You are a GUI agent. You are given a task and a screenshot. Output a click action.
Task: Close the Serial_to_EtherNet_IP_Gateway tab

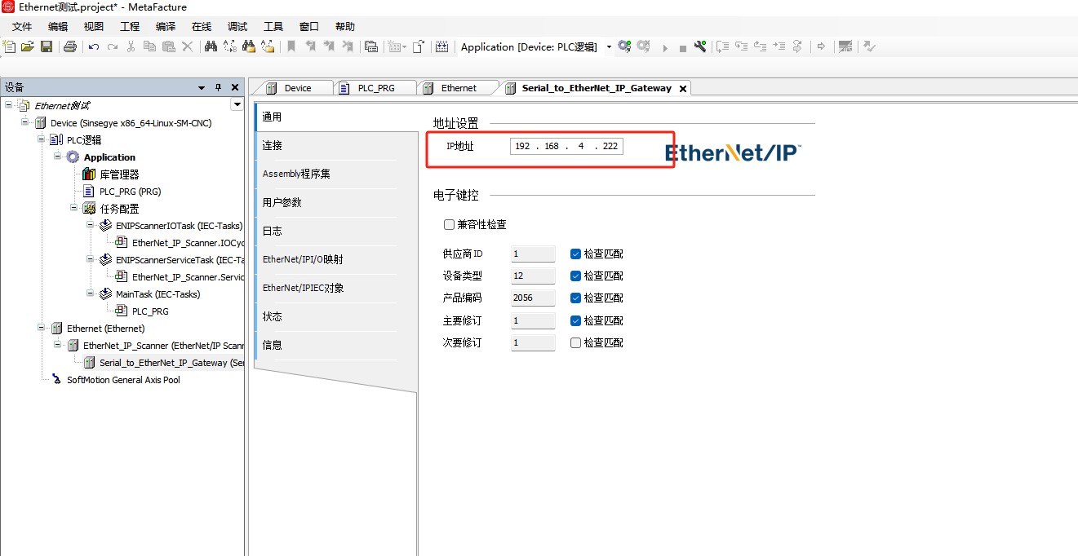click(683, 88)
